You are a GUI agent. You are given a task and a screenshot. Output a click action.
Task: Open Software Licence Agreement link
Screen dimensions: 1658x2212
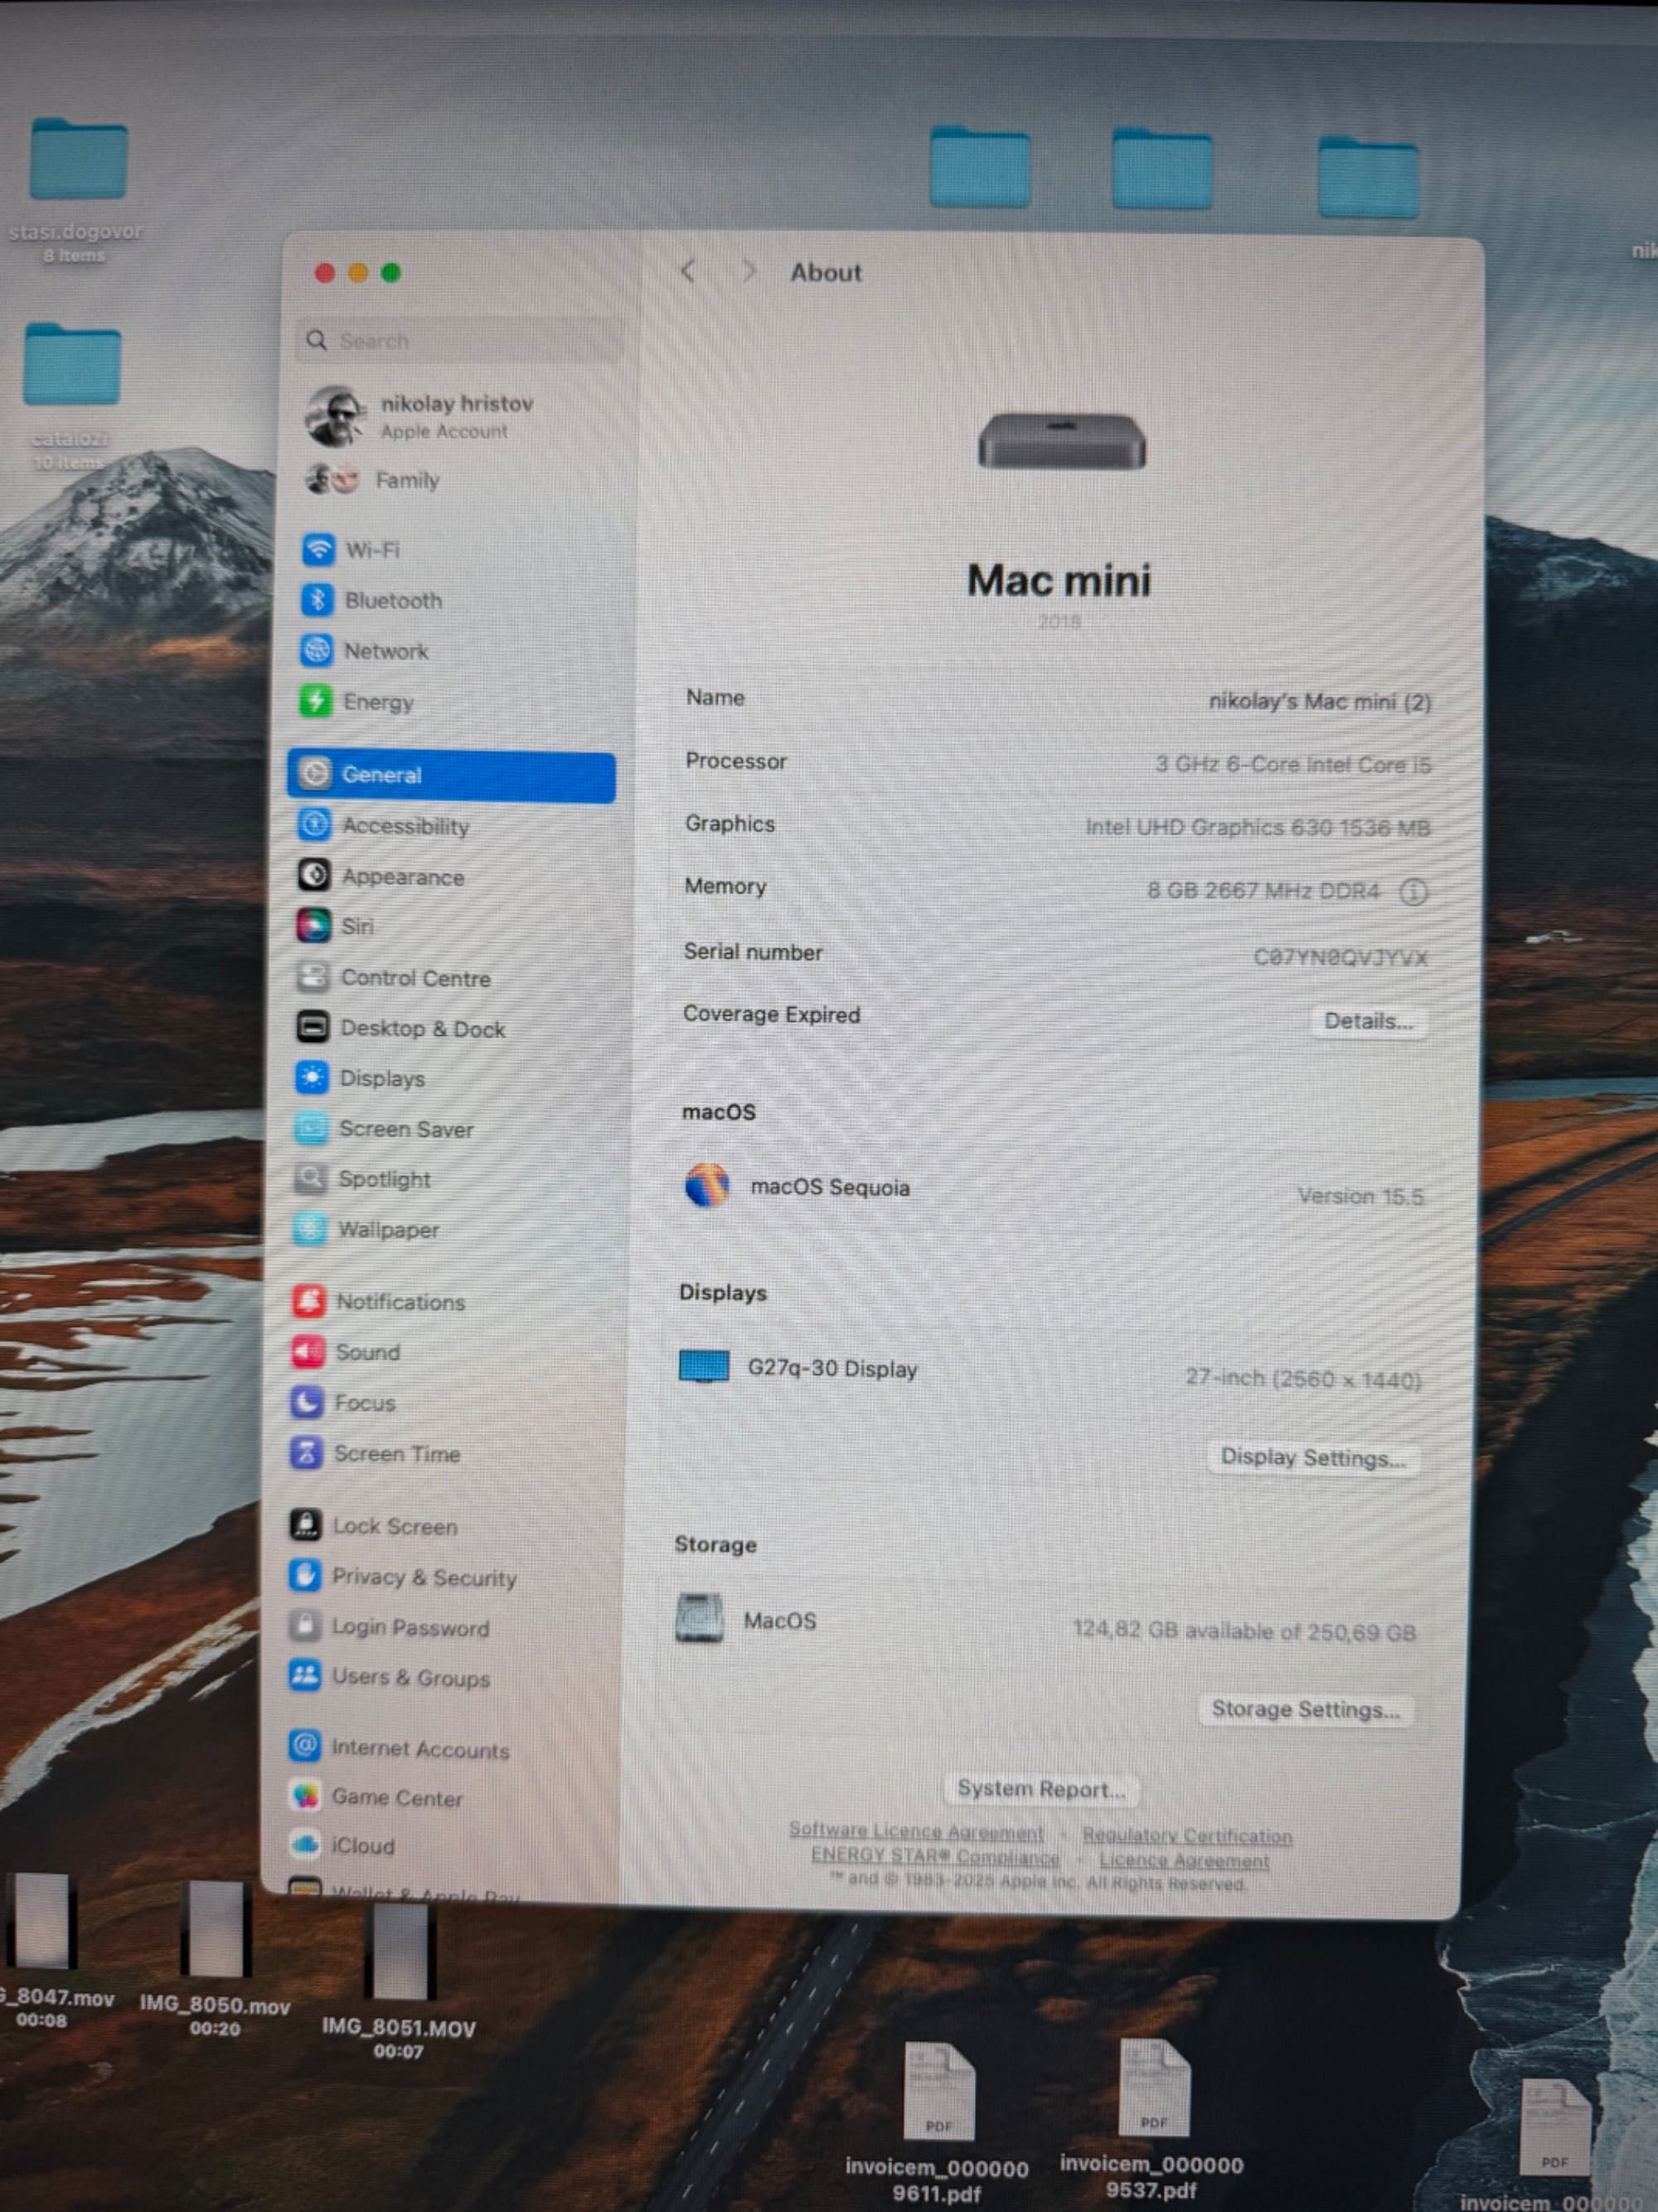(x=915, y=1831)
